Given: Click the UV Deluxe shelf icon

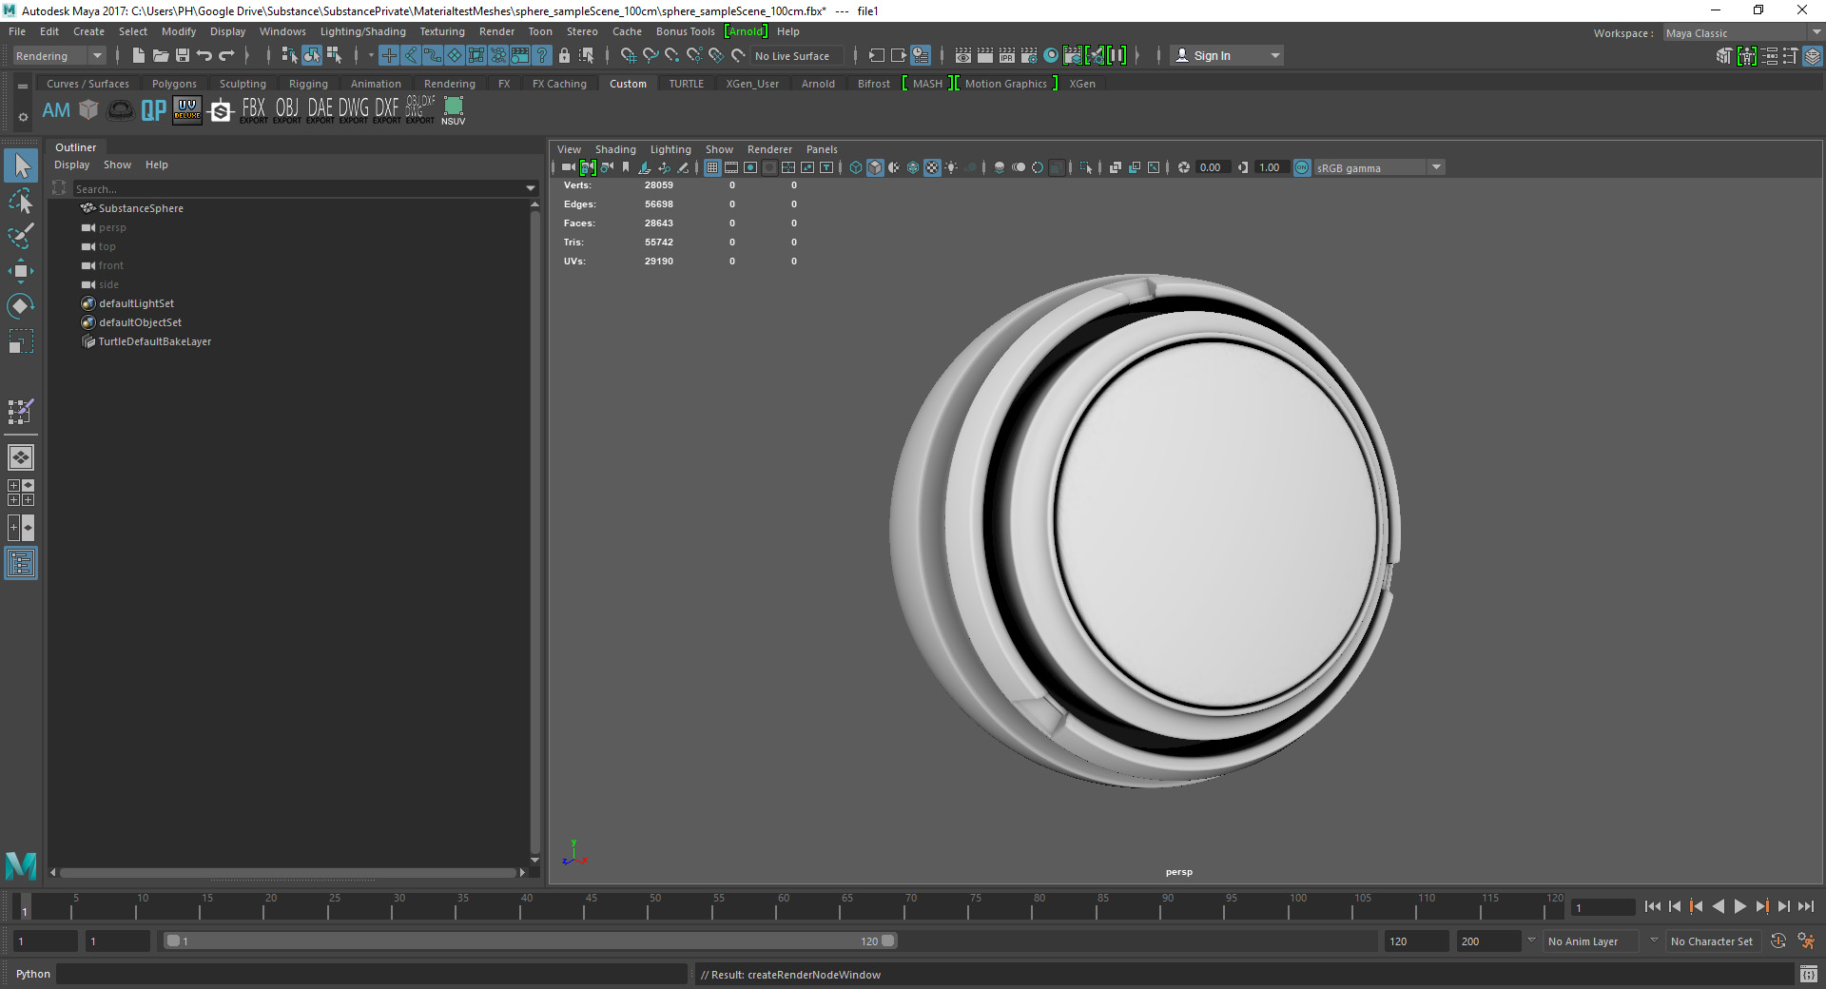Looking at the screenshot, I should pyautogui.click(x=186, y=110).
